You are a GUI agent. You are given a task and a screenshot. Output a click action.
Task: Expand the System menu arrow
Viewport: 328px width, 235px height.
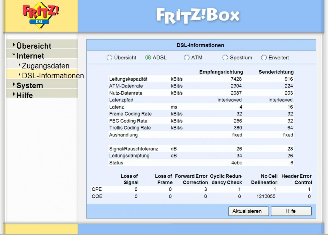[x=14, y=84]
